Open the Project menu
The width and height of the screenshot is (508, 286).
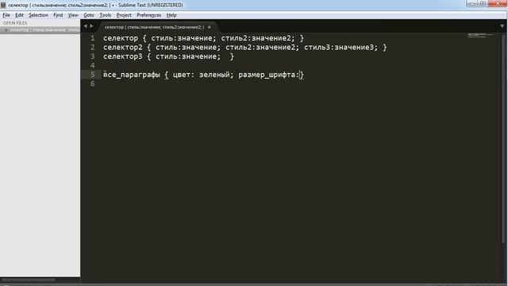pyautogui.click(x=124, y=15)
